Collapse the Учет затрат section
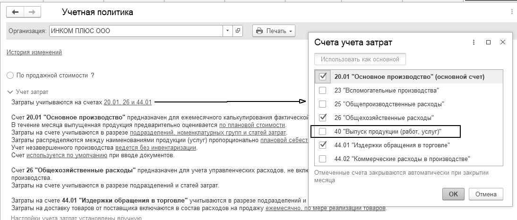Screen dimensions: 517x220 (10, 92)
